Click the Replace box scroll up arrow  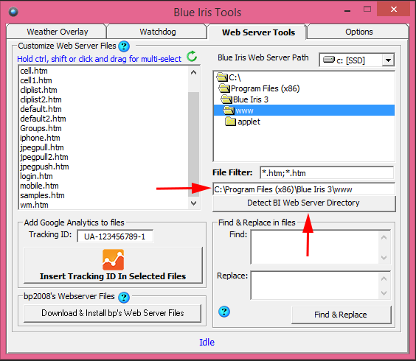(384, 278)
